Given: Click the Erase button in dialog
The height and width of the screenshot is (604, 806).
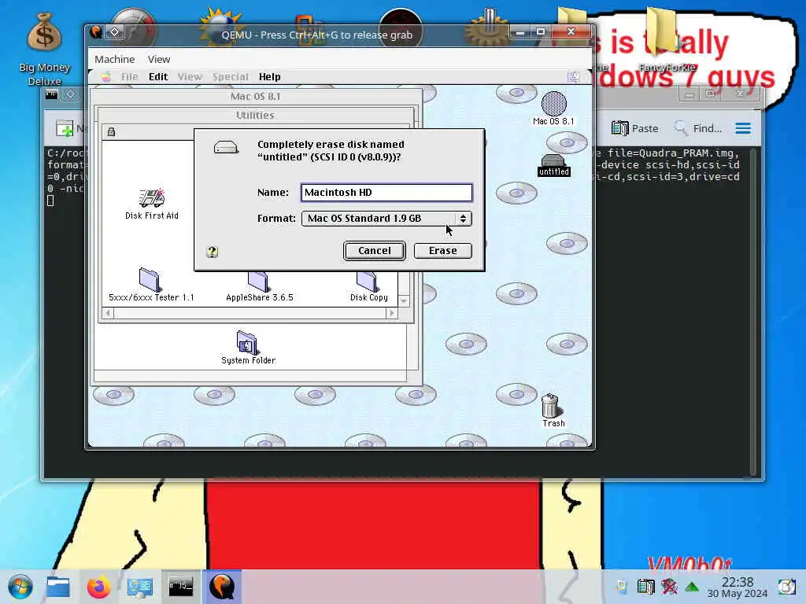Looking at the screenshot, I should (x=442, y=251).
